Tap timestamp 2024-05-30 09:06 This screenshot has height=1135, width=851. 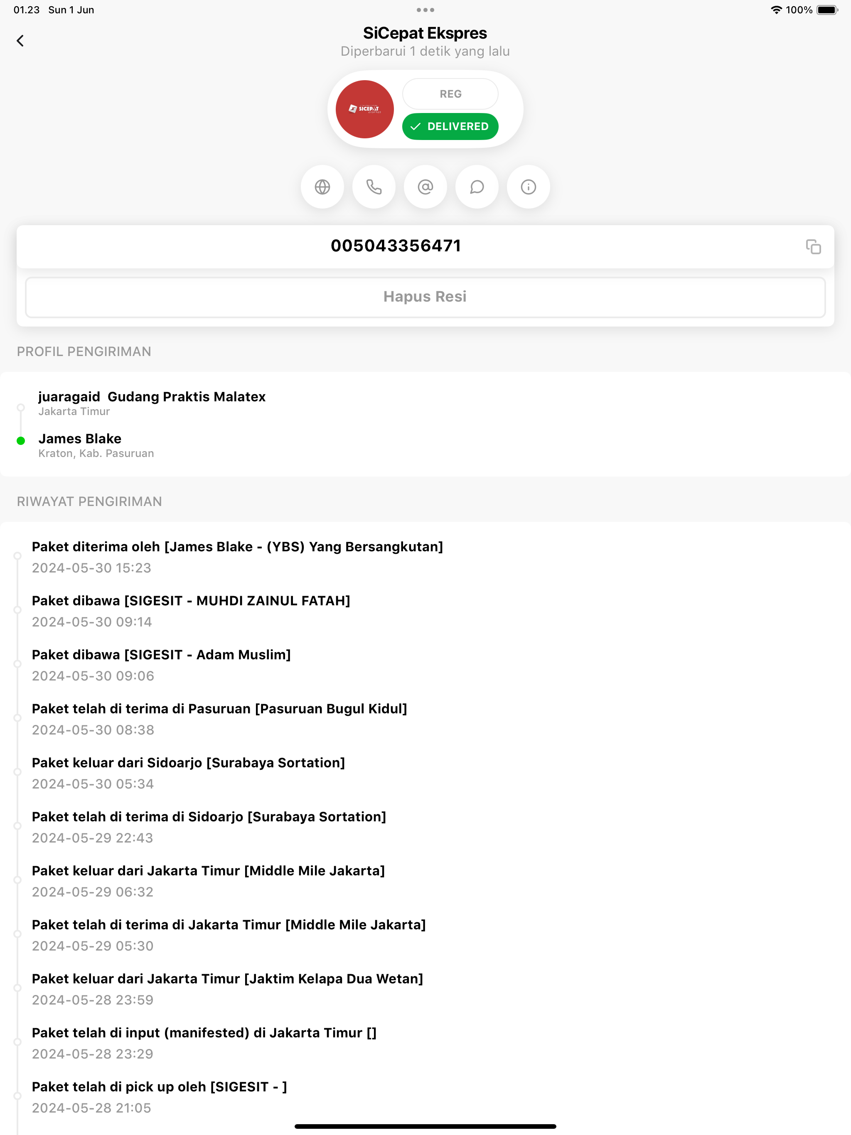(x=93, y=676)
